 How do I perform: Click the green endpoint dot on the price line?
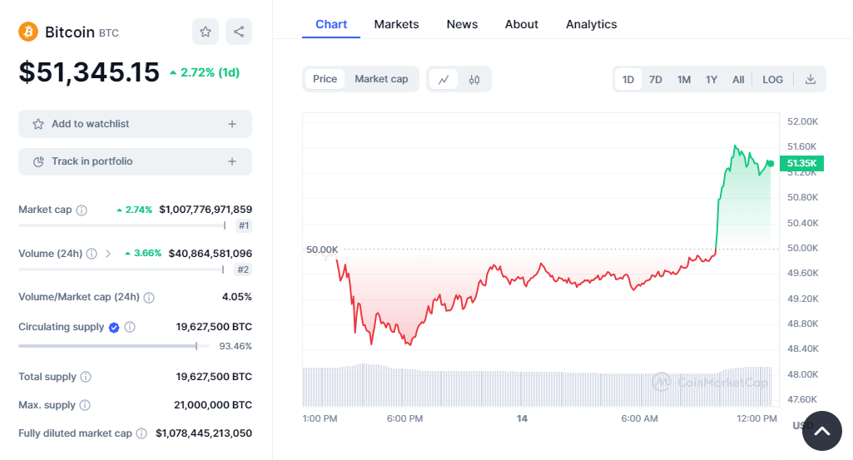click(771, 163)
